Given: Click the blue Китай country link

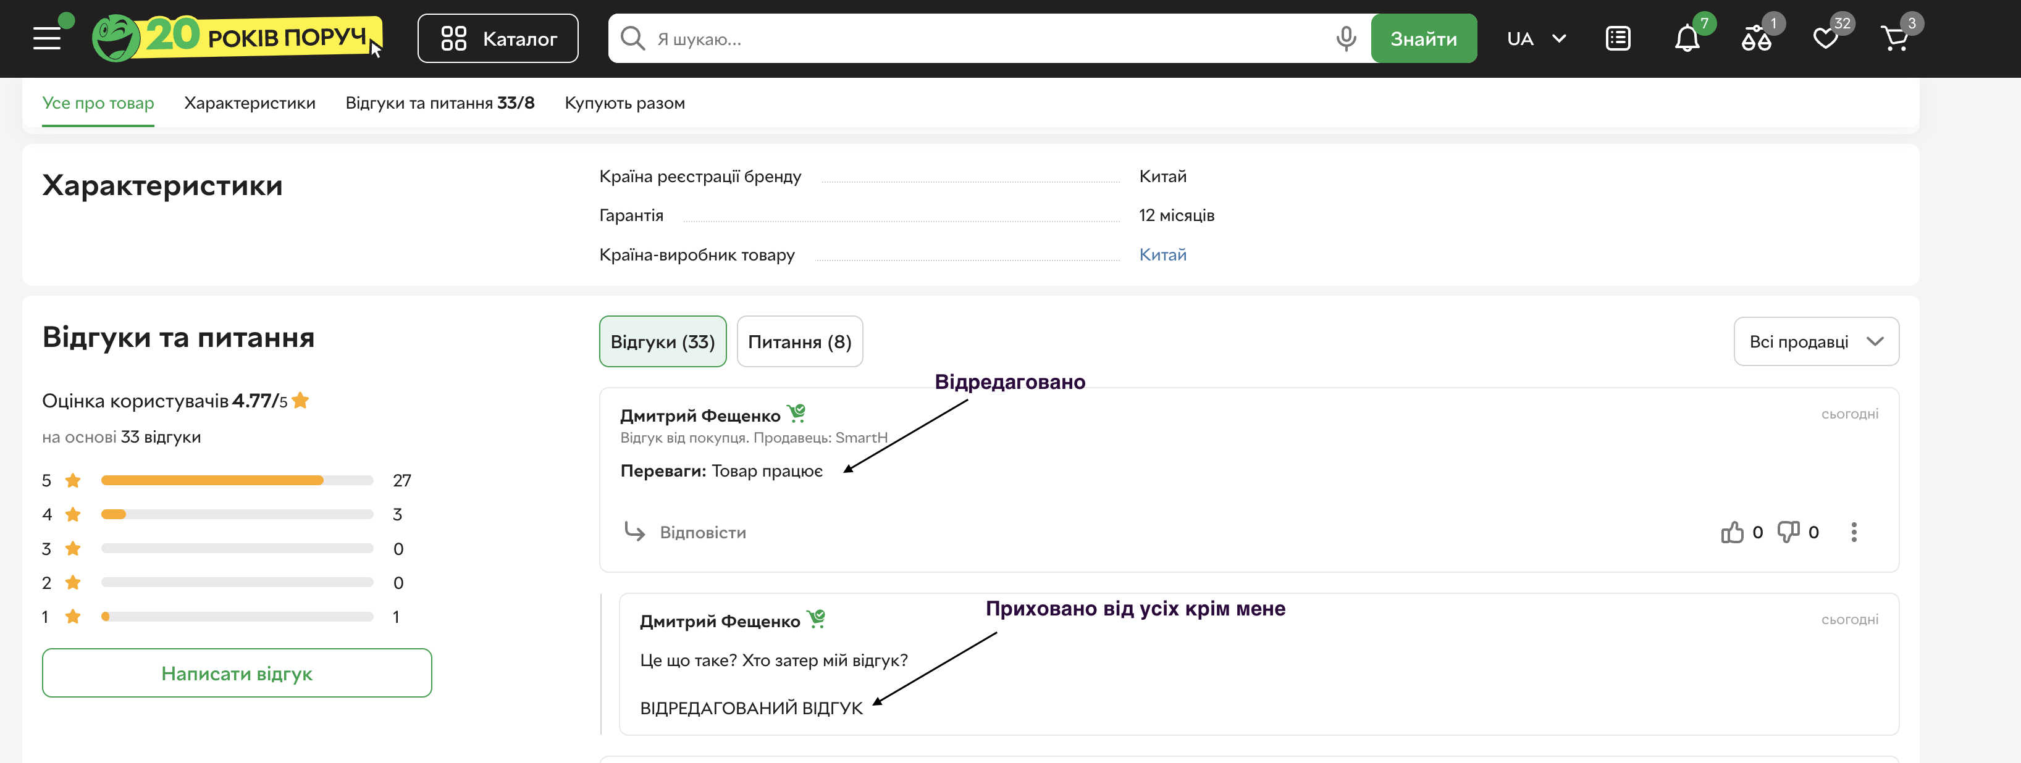Looking at the screenshot, I should (1162, 255).
